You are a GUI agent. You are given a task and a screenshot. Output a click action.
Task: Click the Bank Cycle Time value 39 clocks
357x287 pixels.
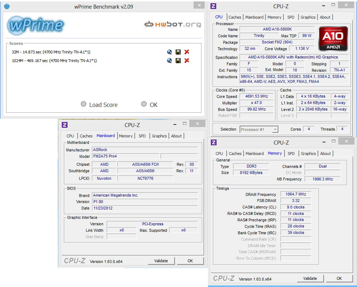point(296,232)
